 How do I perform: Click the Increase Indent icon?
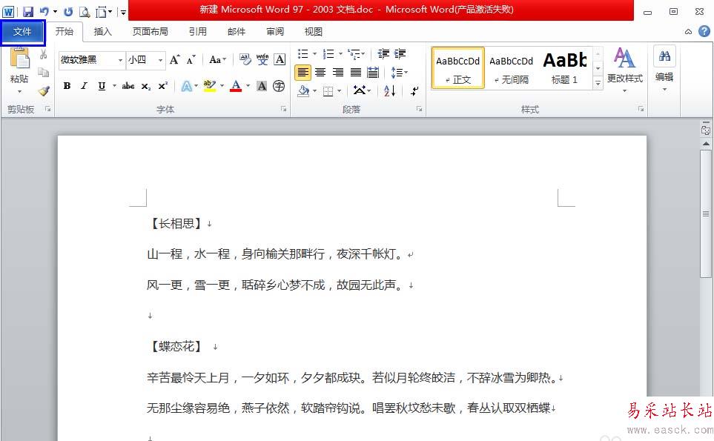400,53
